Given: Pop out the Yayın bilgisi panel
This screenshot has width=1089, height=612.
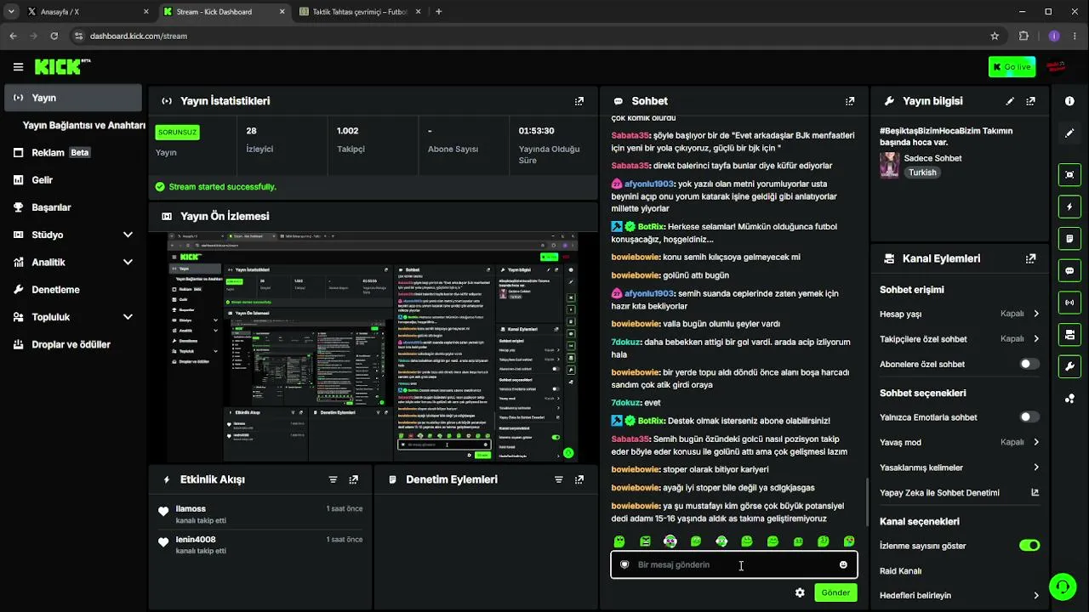Looking at the screenshot, I should point(1031,101).
